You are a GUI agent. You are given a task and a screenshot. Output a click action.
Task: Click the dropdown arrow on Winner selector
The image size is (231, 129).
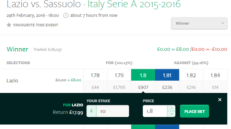(x=223, y=23)
